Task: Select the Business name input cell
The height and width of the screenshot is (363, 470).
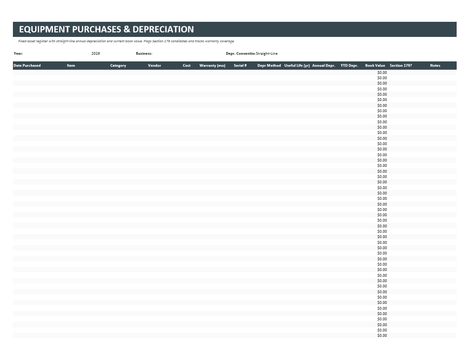Action: [189, 53]
